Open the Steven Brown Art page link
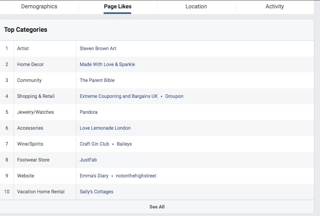 pyautogui.click(x=98, y=49)
